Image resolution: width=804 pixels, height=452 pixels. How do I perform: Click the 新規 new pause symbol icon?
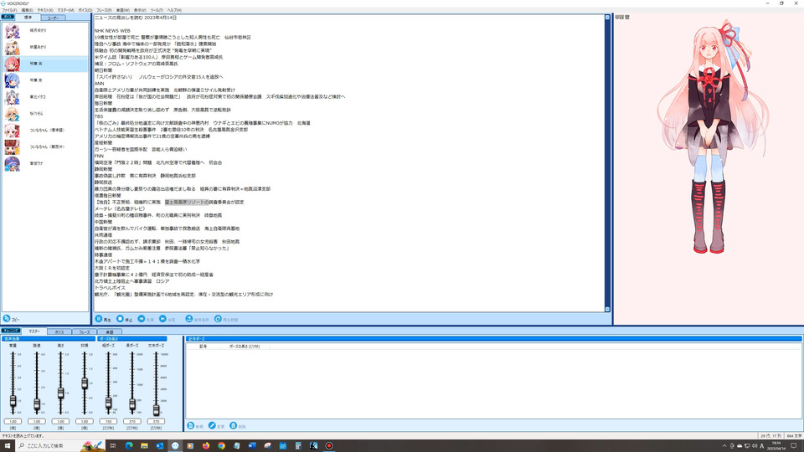pos(191,425)
